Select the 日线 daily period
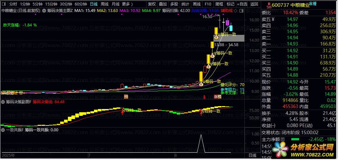This screenshot has width=339, height=160. pyautogui.click(x=94, y=4)
